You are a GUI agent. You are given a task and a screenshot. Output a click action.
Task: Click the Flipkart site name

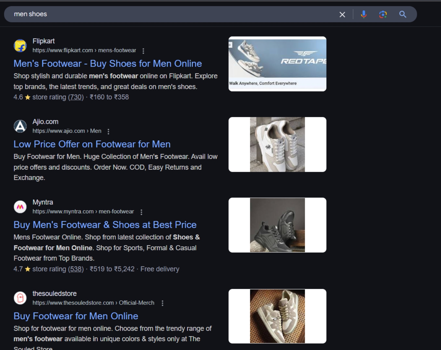[44, 41]
